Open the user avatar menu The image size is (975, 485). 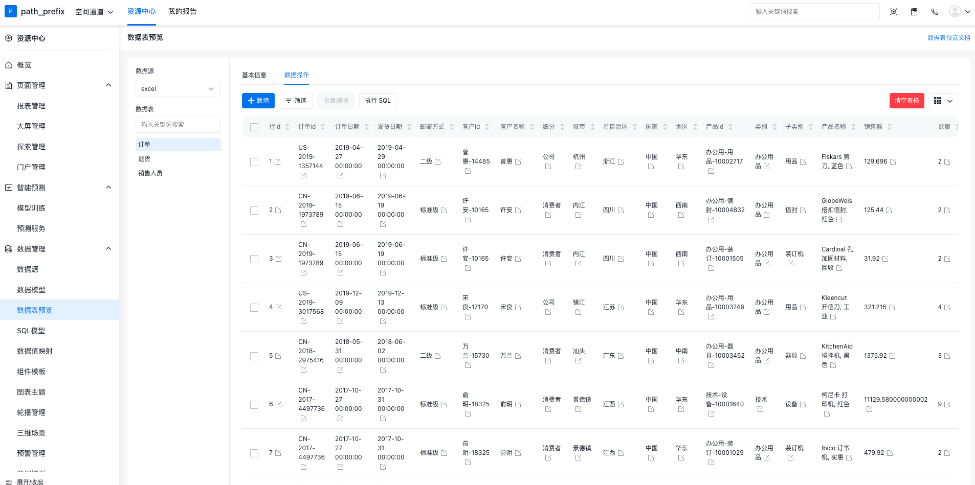(960, 11)
